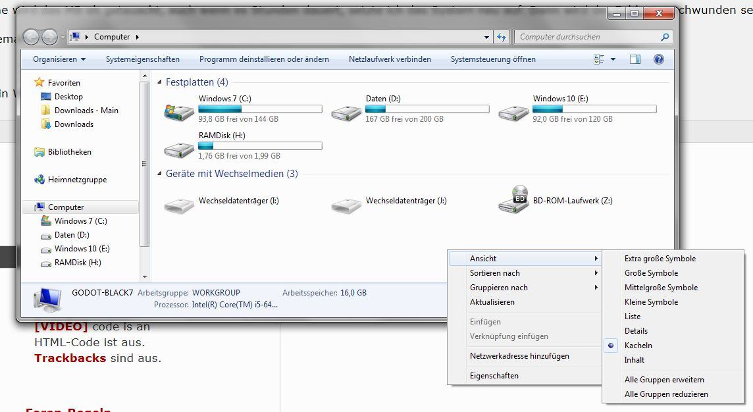Click the Forward navigation arrow
The width and height of the screenshot is (753, 412).
pos(49,37)
